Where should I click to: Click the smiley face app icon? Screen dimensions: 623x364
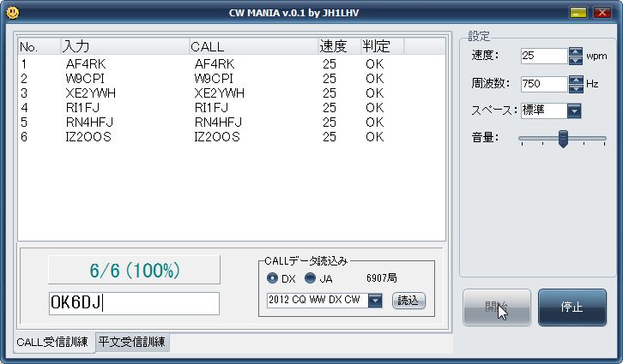coord(13,13)
